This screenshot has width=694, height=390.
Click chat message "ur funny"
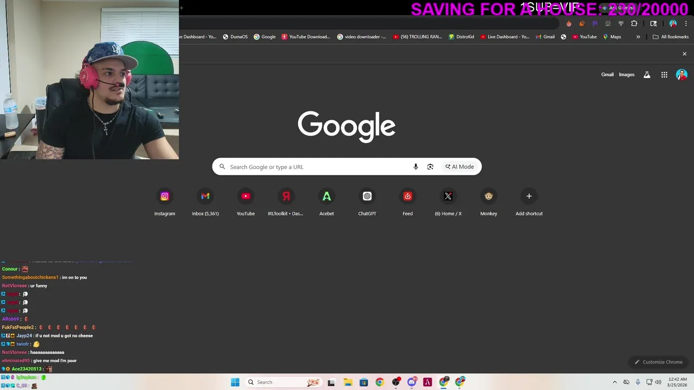click(40, 286)
